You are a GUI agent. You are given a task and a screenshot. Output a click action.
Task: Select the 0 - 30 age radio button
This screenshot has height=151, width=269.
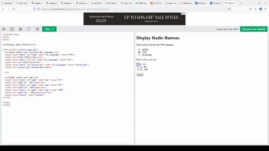pos(138,64)
